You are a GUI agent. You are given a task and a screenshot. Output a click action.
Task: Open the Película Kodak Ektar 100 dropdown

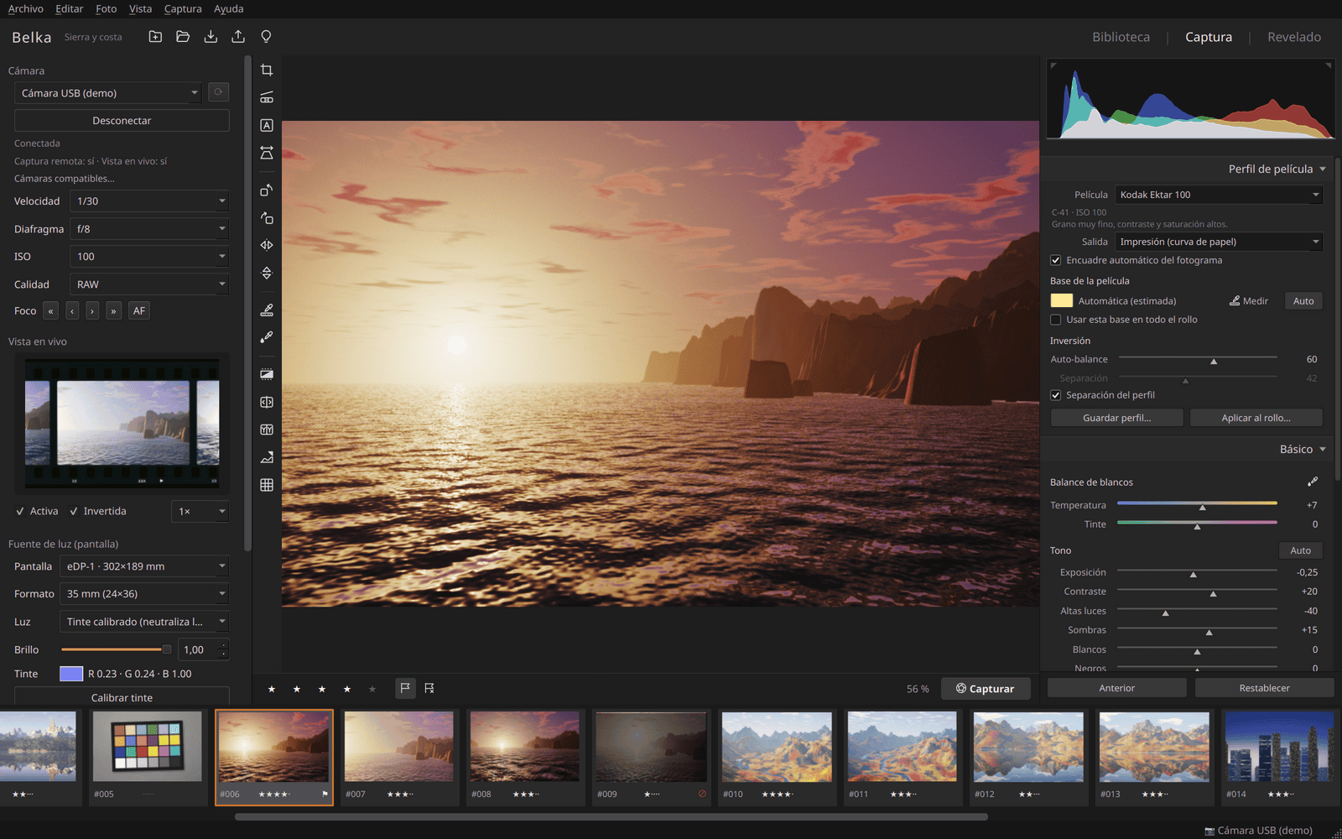(1219, 195)
